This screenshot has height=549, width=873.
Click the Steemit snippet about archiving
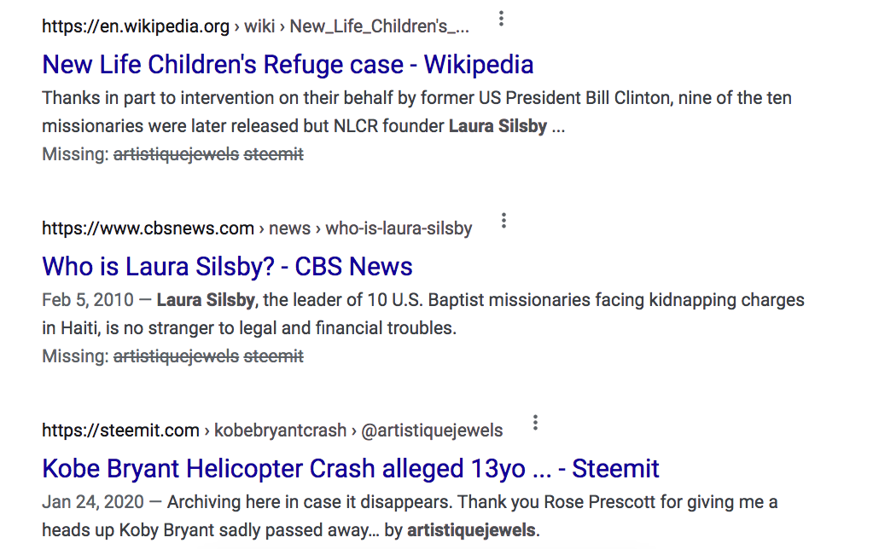click(410, 516)
